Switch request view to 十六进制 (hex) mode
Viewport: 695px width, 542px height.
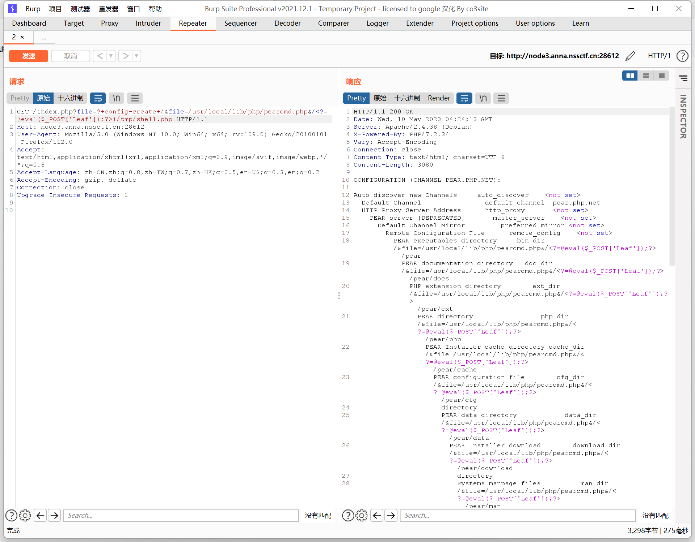point(71,98)
